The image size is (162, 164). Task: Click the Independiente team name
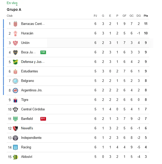31,138
